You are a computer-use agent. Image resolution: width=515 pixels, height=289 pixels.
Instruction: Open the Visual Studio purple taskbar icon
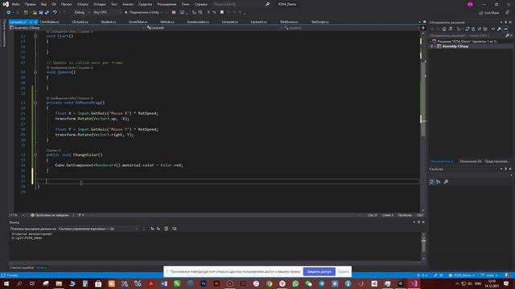[414, 283]
